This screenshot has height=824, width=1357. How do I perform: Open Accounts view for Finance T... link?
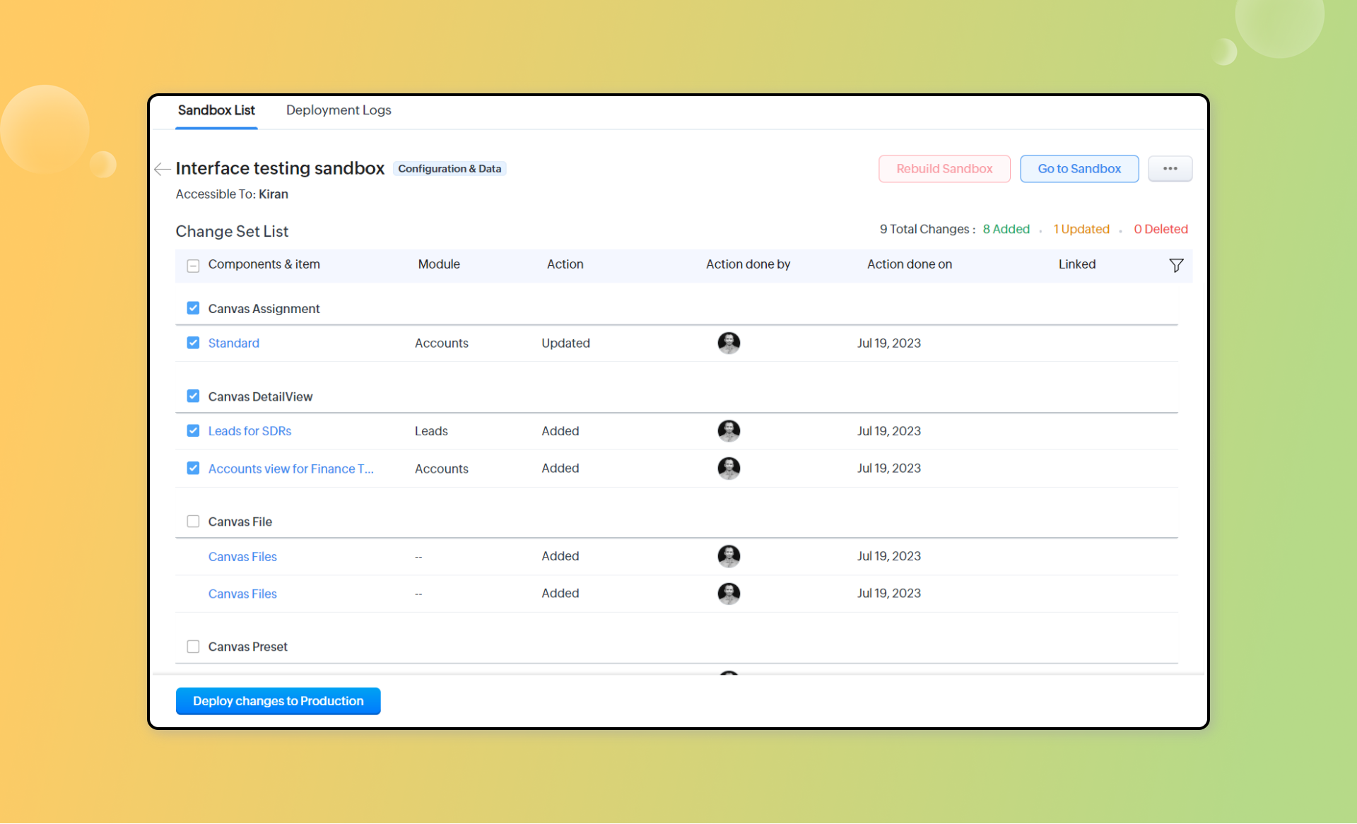[x=290, y=469]
